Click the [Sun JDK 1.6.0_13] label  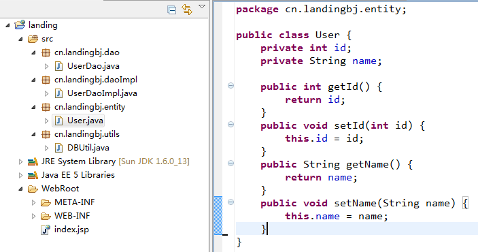[154, 161]
